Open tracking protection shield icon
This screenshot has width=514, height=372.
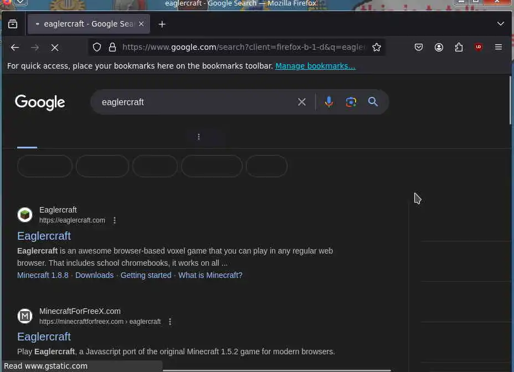pyautogui.click(x=97, y=47)
